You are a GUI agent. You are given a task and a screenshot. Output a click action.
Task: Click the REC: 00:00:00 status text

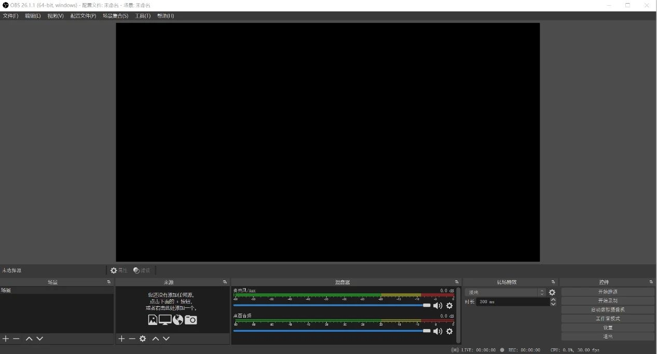pos(524,350)
